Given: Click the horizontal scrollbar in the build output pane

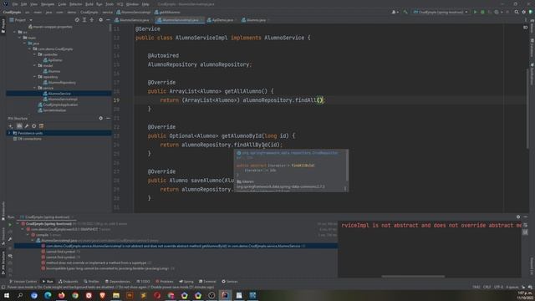Looking at the screenshot, I should 413,276.
